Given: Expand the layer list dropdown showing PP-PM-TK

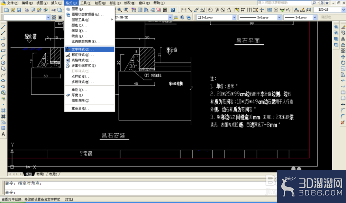Looking at the screenshot, I should coord(170,17).
